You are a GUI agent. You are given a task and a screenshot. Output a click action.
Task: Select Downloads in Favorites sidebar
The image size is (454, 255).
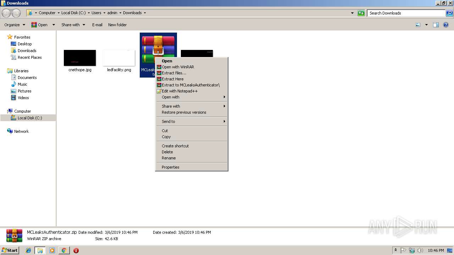click(x=27, y=51)
